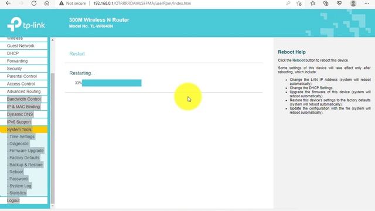Viewport: 375px width, 211px height.
Task: Click the address bar URL field
Action: tap(142, 4)
